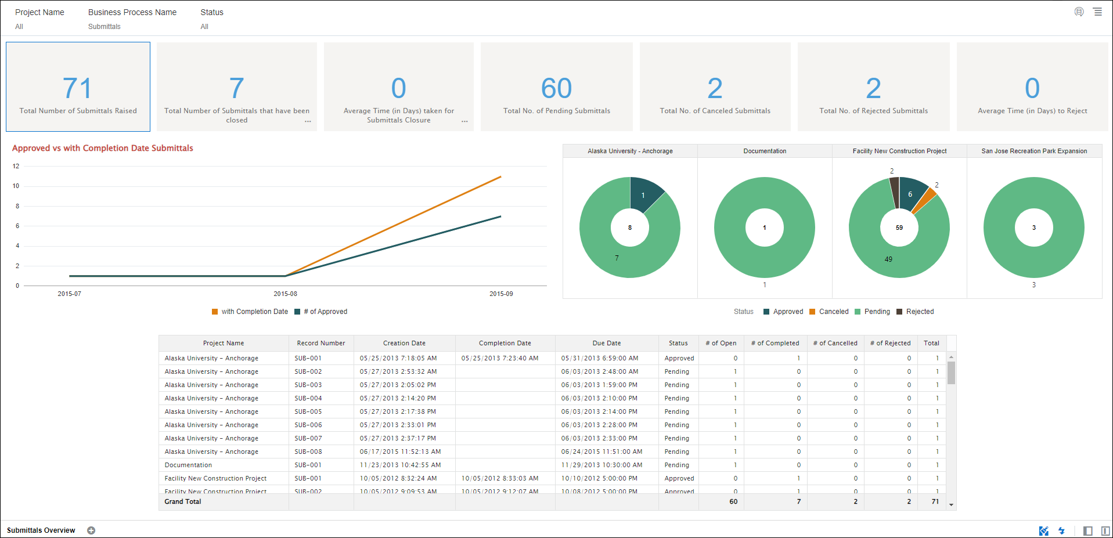This screenshot has width=1113, height=538.
Task: Sort by Project Name column header
Action: [x=224, y=343]
